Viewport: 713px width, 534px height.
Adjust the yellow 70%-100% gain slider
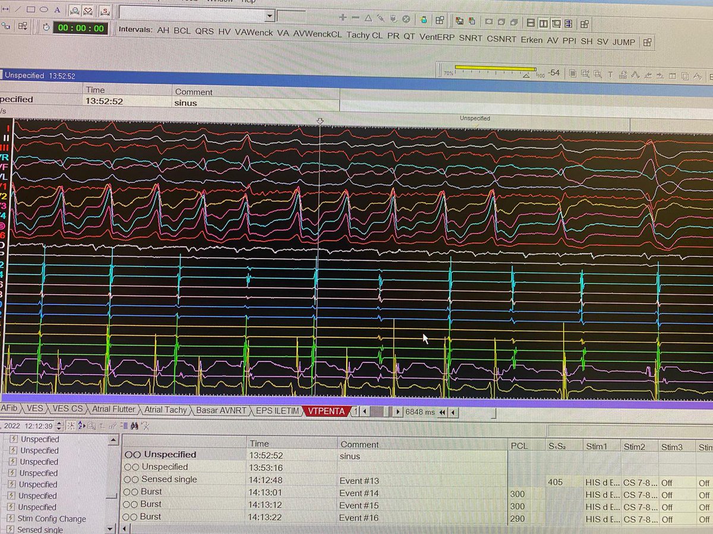point(495,69)
